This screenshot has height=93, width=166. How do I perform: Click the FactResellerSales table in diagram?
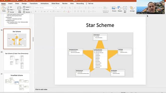click(100, 59)
